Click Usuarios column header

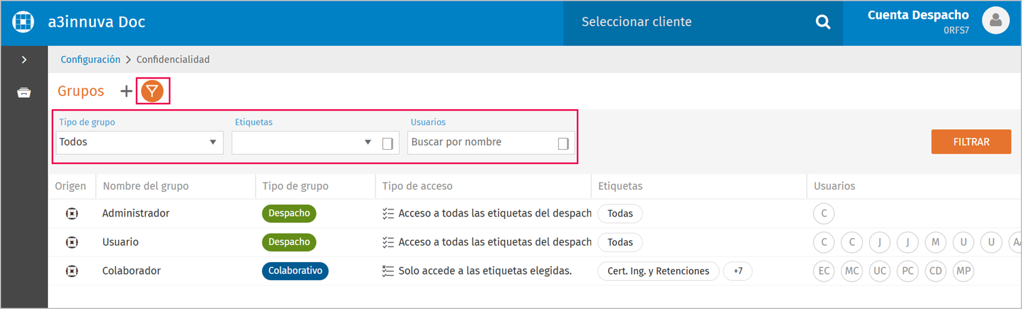pos(834,186)
